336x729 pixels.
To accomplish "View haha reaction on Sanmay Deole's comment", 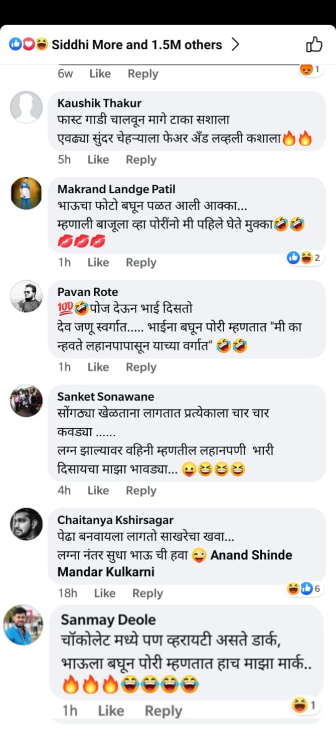I will [304, 706].
